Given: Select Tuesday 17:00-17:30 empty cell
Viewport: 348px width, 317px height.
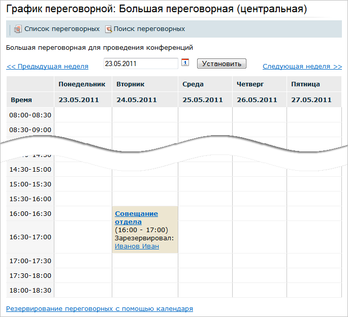Looking at the screenshot, I should point(145,261).
